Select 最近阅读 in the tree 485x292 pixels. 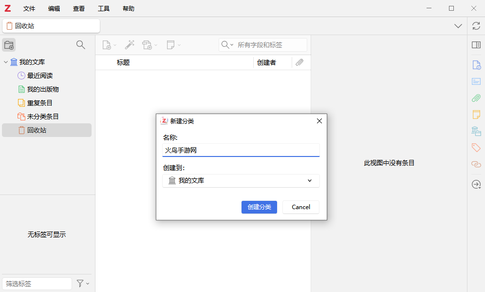pyautogui.click(x=40, y=76)
